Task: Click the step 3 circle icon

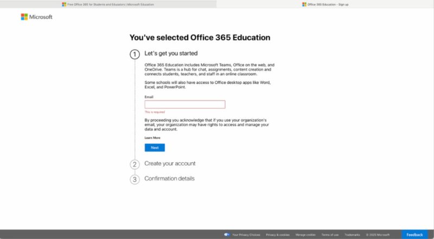Action: [135, 180]
